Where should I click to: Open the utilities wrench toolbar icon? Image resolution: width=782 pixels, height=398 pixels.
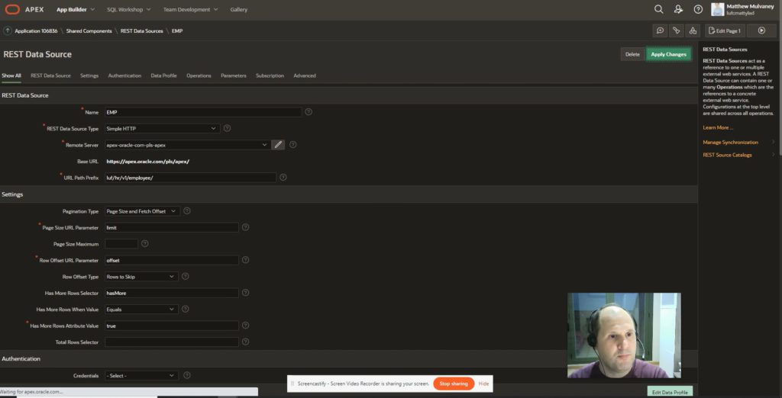[677, 31]
